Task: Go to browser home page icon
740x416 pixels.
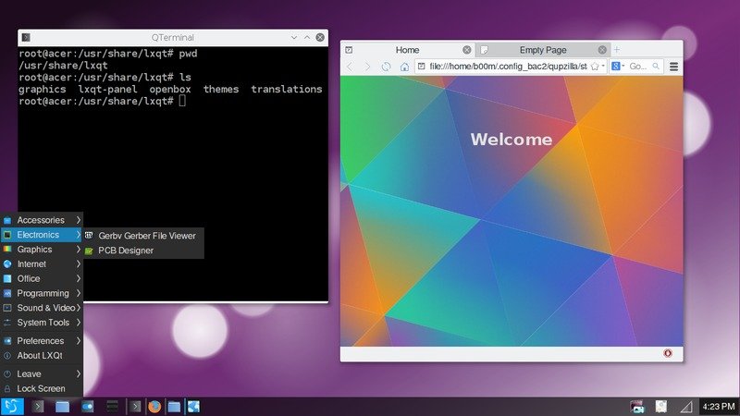Action: [404, 67]
